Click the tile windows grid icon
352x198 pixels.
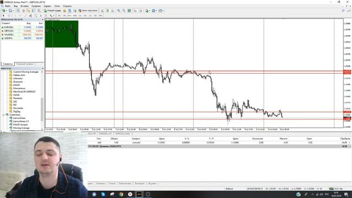[x=129, y=10]
